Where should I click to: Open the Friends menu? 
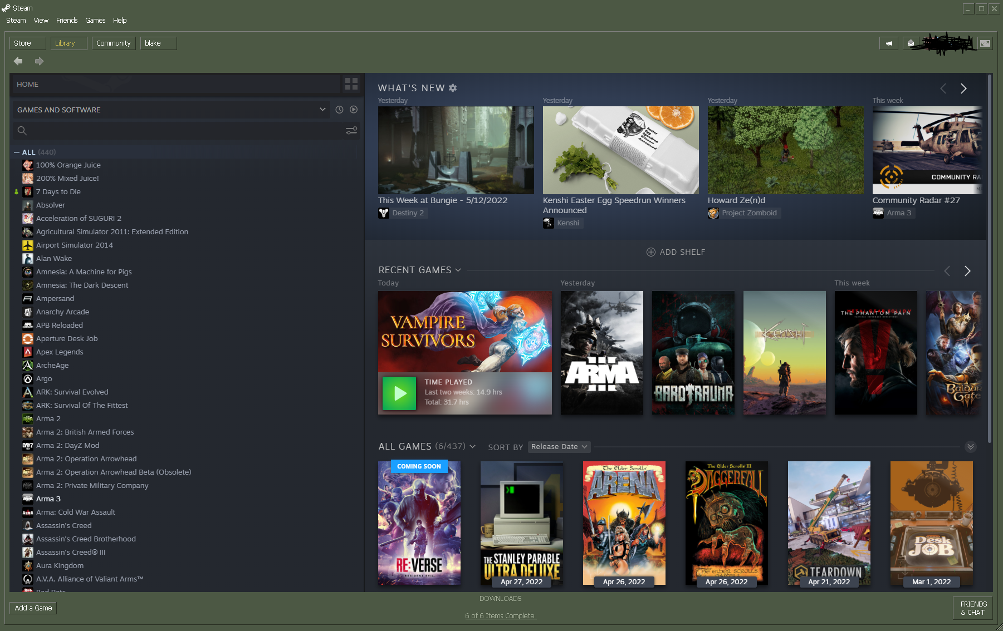(x=67, y=21)
